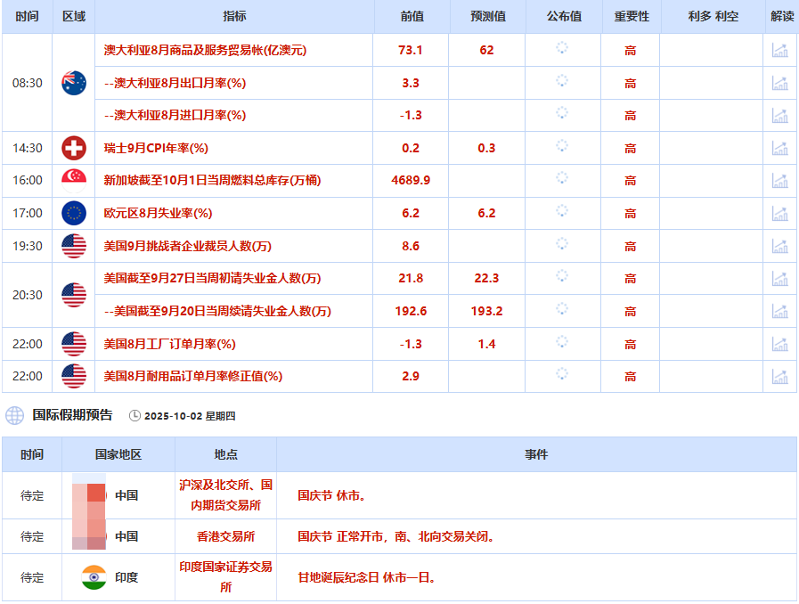Click the Singapore flag icon
Viewport: 799px width, 604px height.
pos(74,181)
